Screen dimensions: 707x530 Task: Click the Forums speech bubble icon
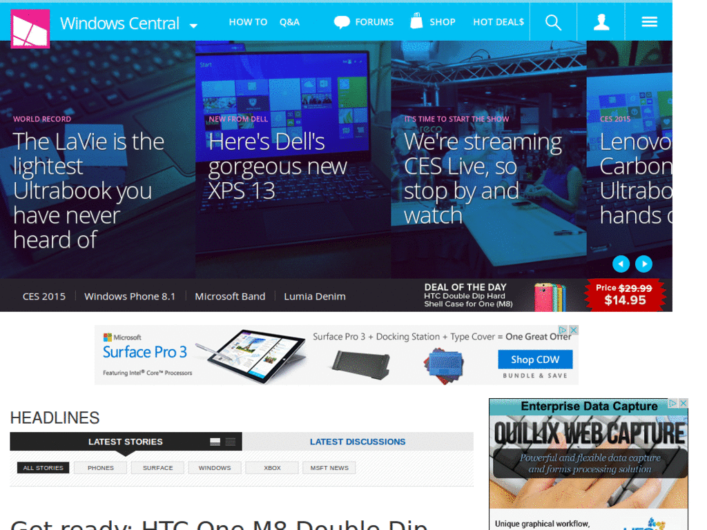point(342,21)
